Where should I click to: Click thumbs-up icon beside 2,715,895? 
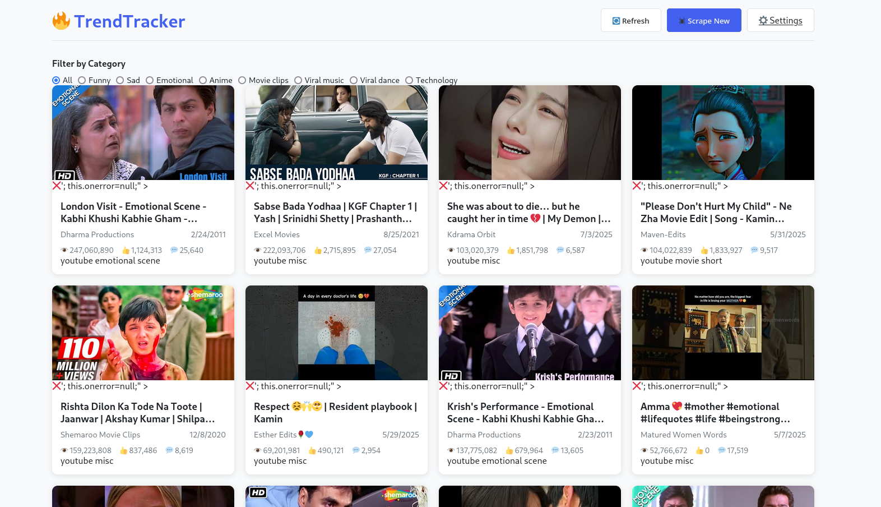[318, 250]
